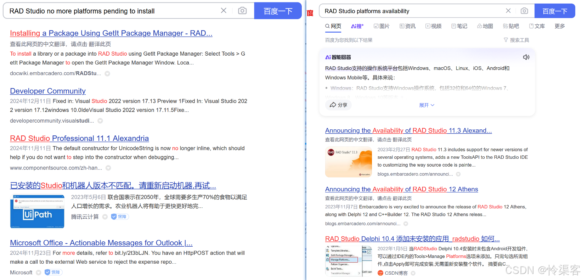The image size is (582, 280).
Task: Click info icon beside Microsoft source
Action: coord(39,273)
